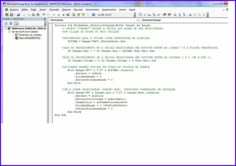Click the Indent icon

(x=165, y=14)
